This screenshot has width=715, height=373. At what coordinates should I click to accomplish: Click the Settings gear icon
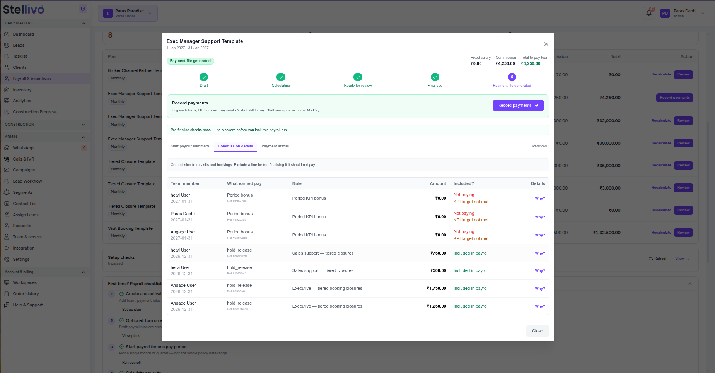point(7,259)
